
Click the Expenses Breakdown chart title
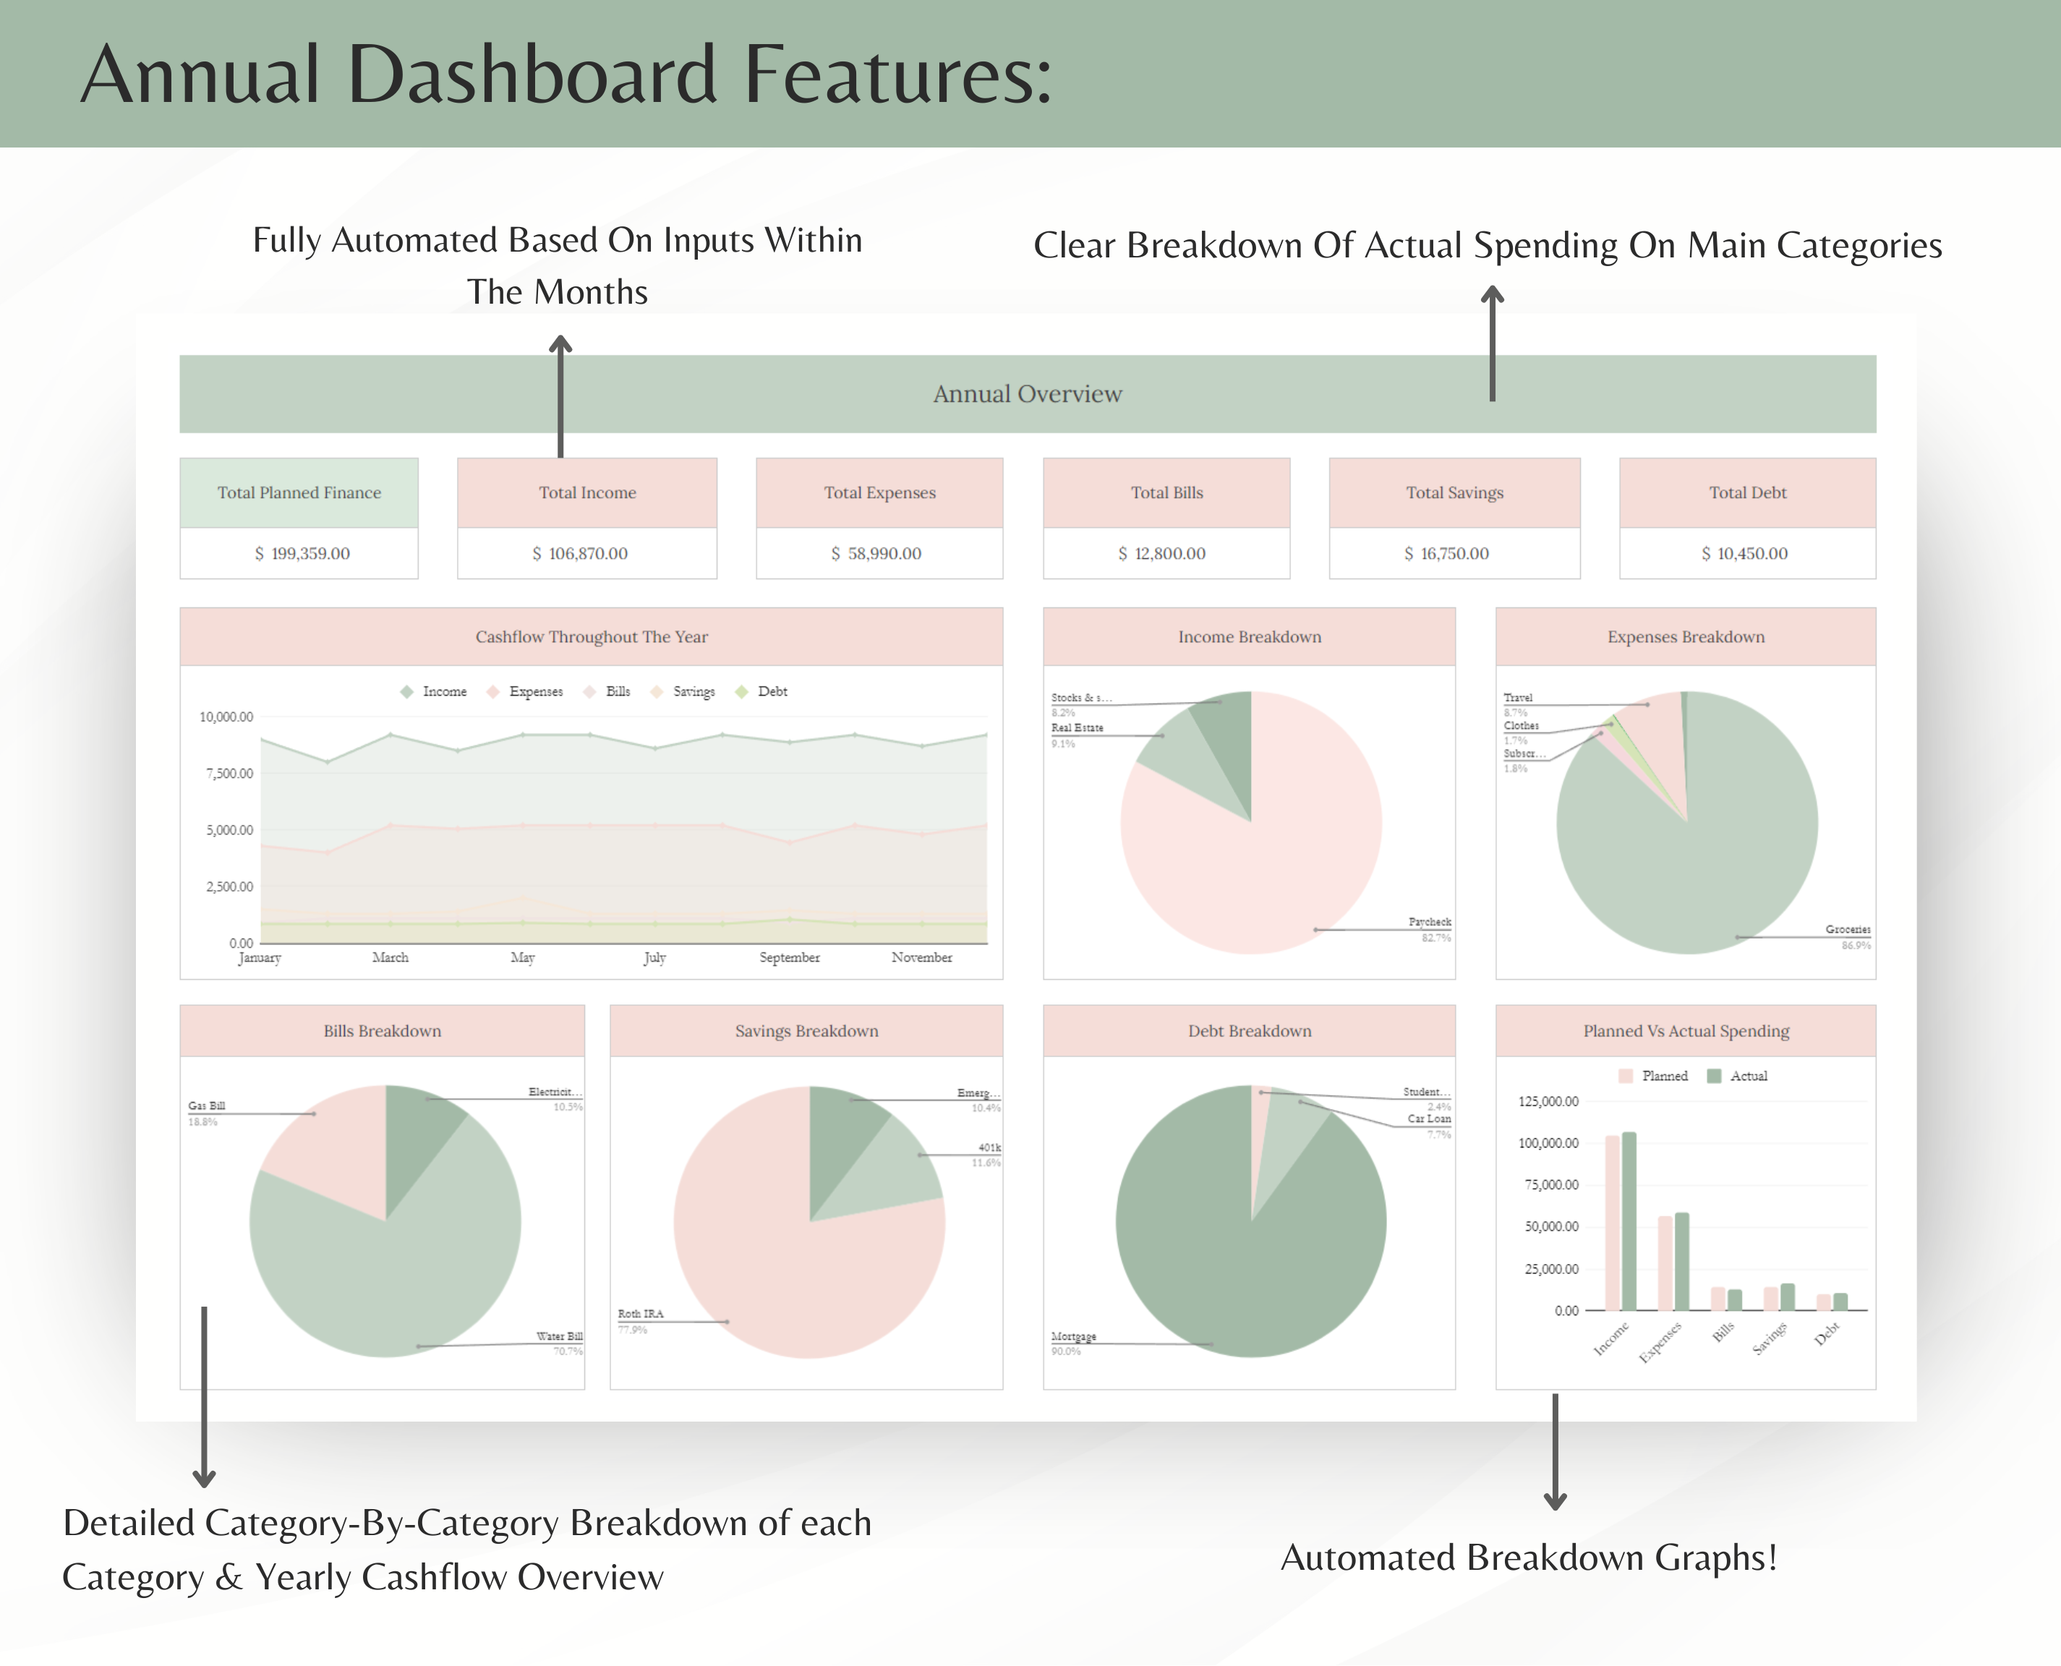(x=1686, y=636)
